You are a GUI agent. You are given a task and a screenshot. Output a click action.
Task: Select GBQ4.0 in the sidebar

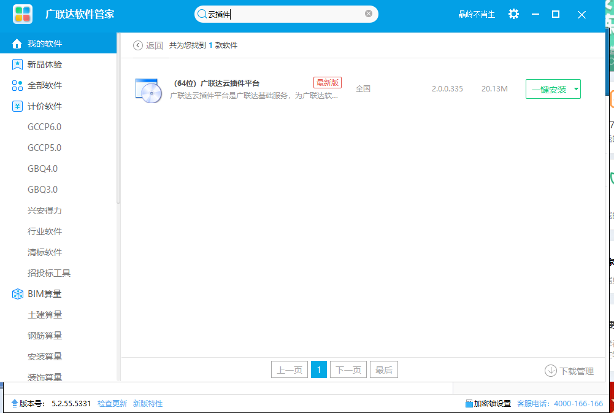(x=43, y=169)
